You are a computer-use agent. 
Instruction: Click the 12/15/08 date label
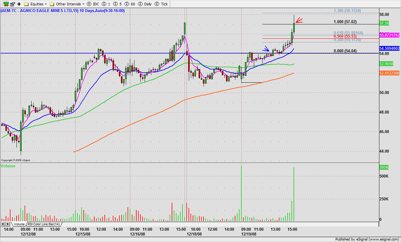click(83, 234)
